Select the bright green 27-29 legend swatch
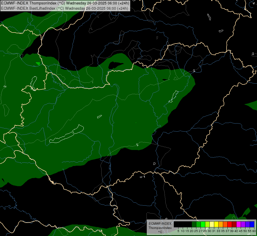Screen dimensions: 257x236 pos(203,224)
